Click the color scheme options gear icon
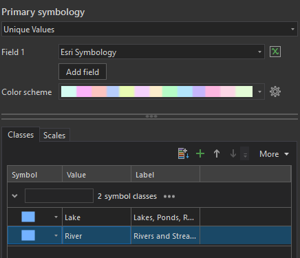 point(275,92)
